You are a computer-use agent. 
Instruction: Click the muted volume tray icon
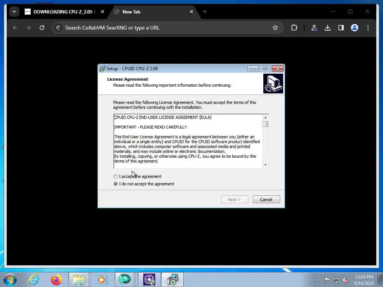coord(345,280)
